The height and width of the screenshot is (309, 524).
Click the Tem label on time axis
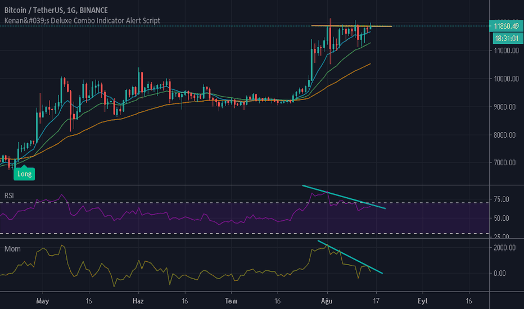pyautogui.click(x=231, y=301)
